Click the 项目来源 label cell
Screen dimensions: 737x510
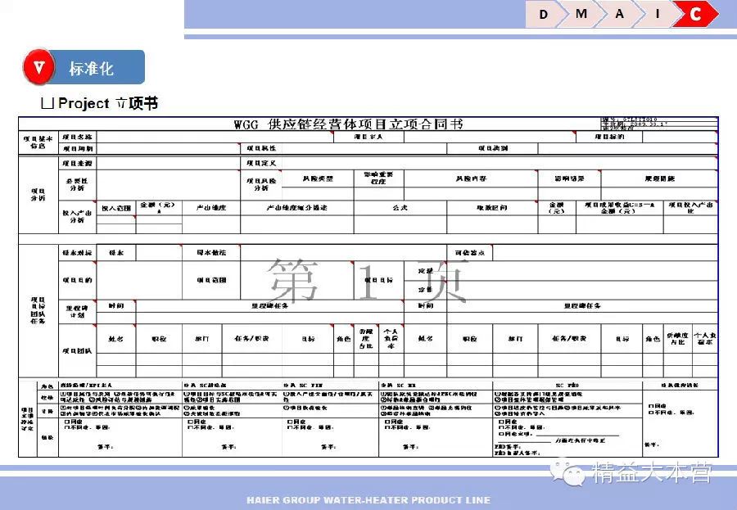(78, 163)
